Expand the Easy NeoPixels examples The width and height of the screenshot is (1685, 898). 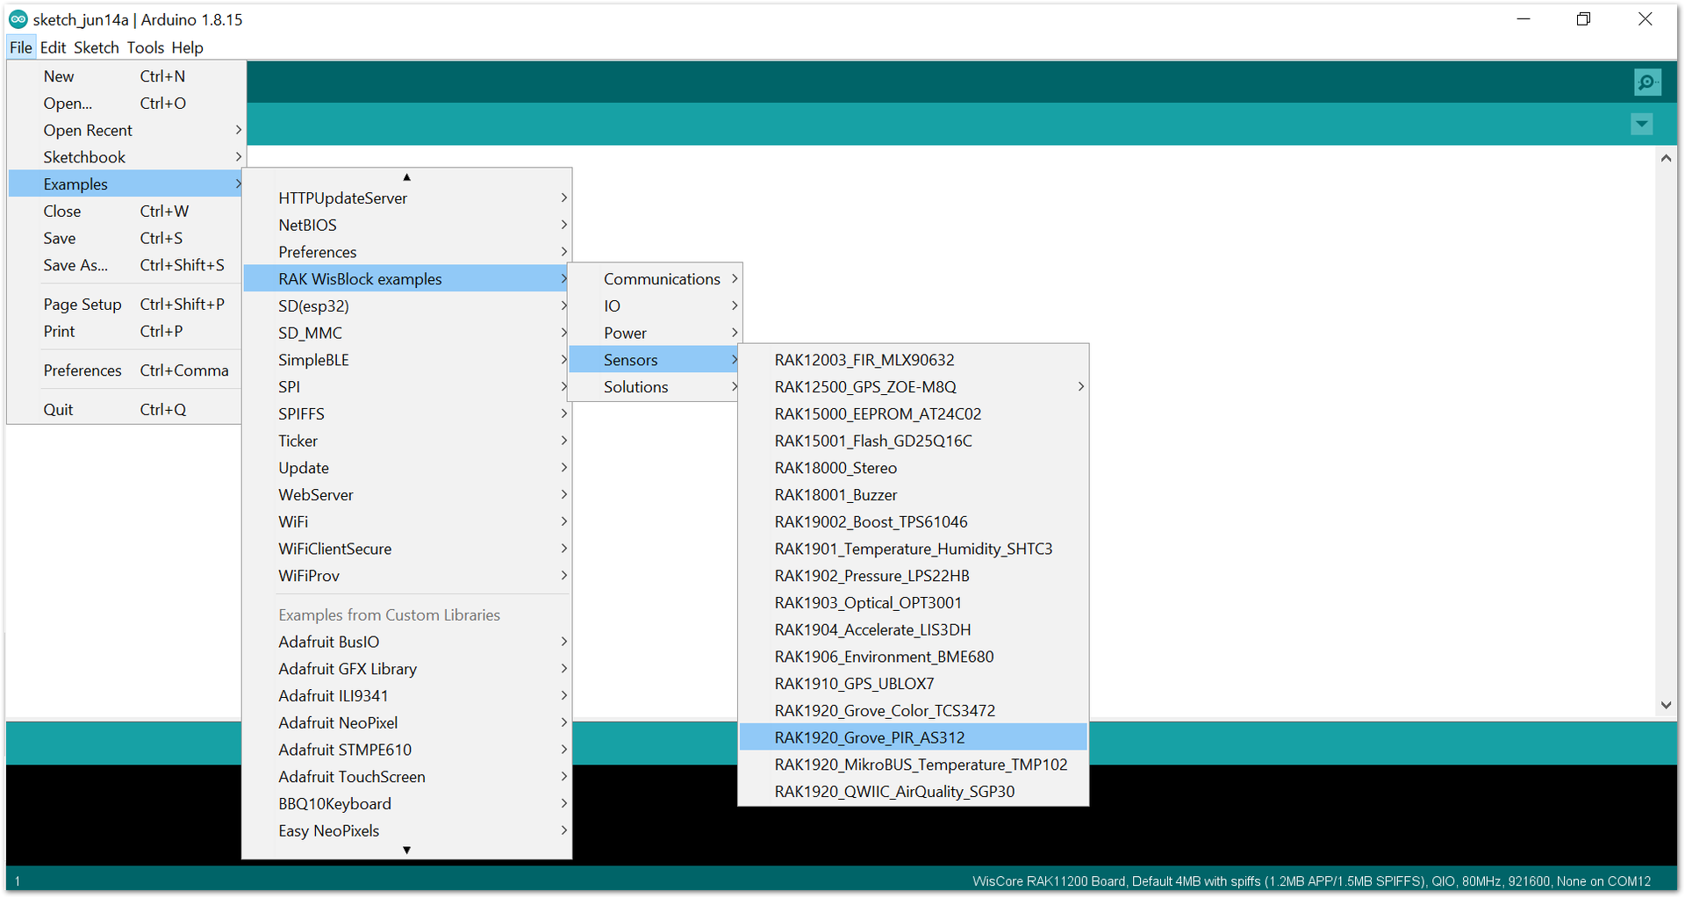coord(406,831)
